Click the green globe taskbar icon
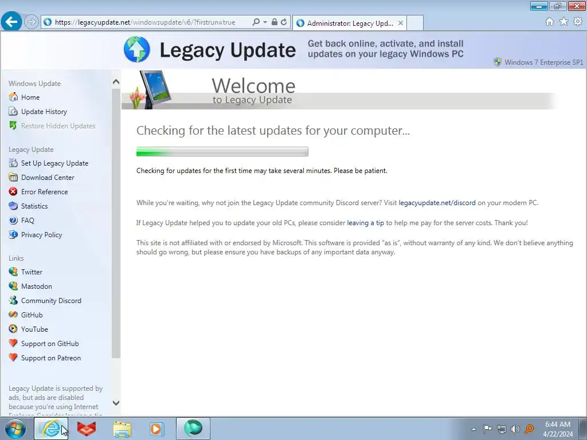Viewport: 587px width, 440px height. point(193,428)
